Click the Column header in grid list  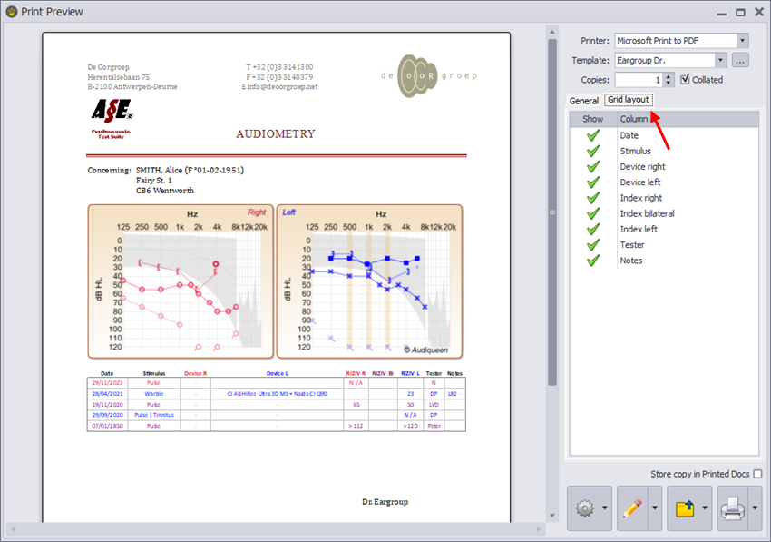tap(688, 119)
